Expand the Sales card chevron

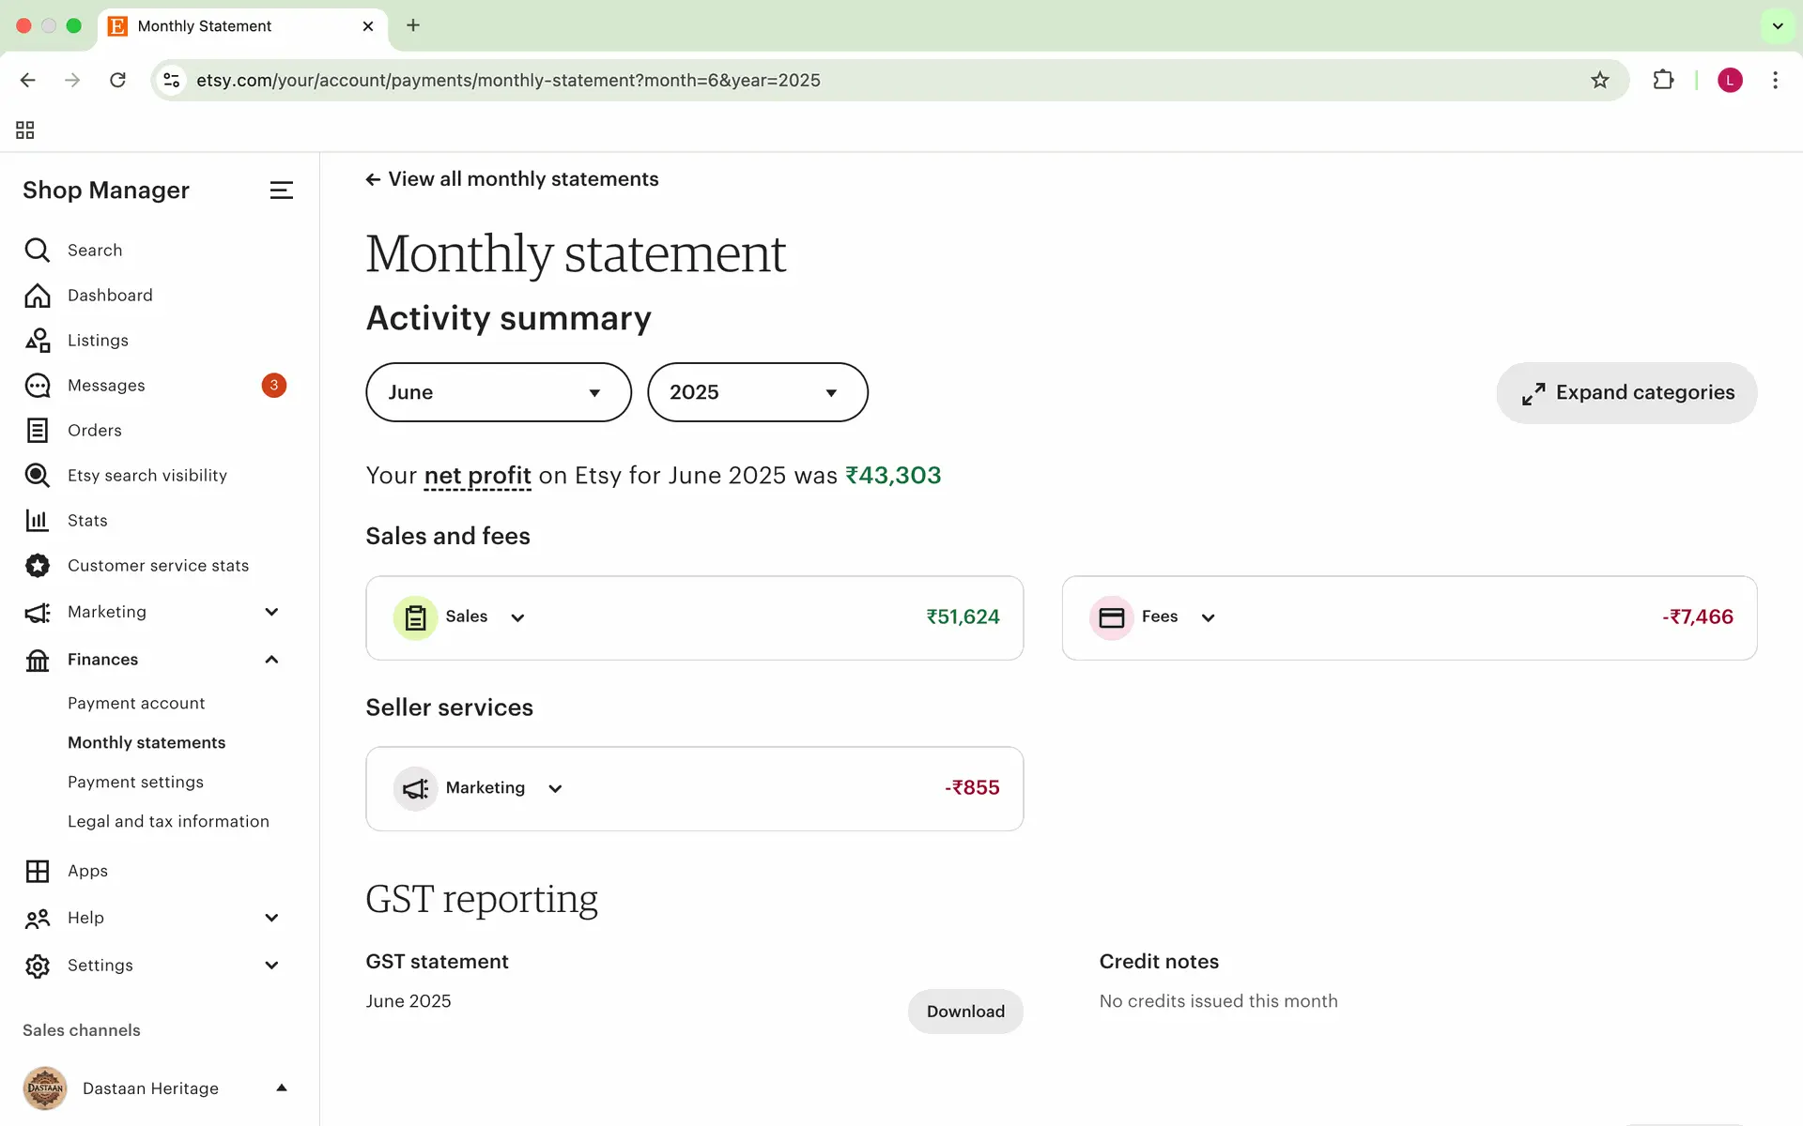pos(517,617)
